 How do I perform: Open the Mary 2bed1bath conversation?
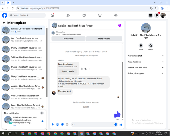pos(23,78)
